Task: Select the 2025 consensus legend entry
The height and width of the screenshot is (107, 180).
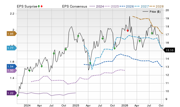Action: click(x=112, y=6)
